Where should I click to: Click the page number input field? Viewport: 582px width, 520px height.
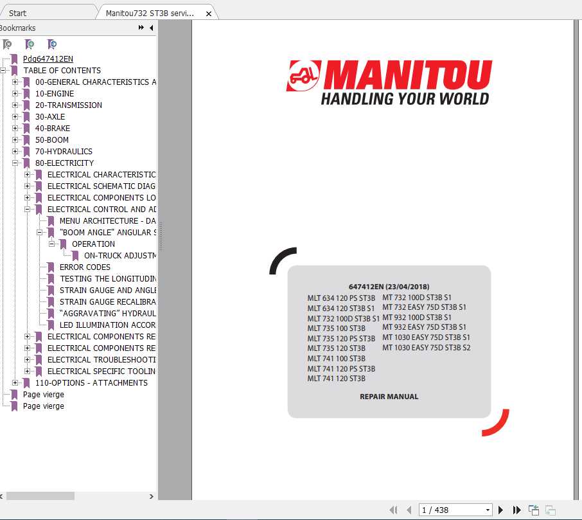[443, 509]
